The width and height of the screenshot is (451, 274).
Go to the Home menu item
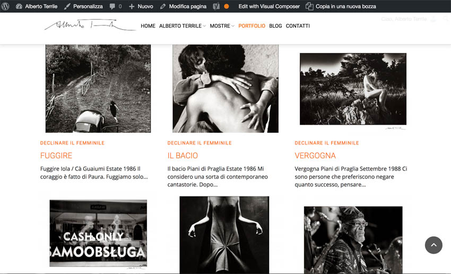click(x=148, y=26)
